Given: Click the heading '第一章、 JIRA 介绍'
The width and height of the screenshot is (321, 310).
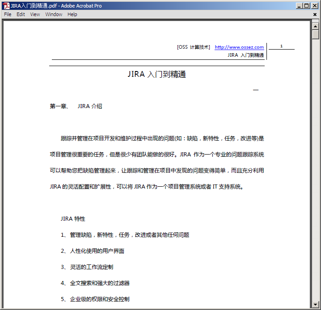Looking at the screenshot, I should (76, 106).
